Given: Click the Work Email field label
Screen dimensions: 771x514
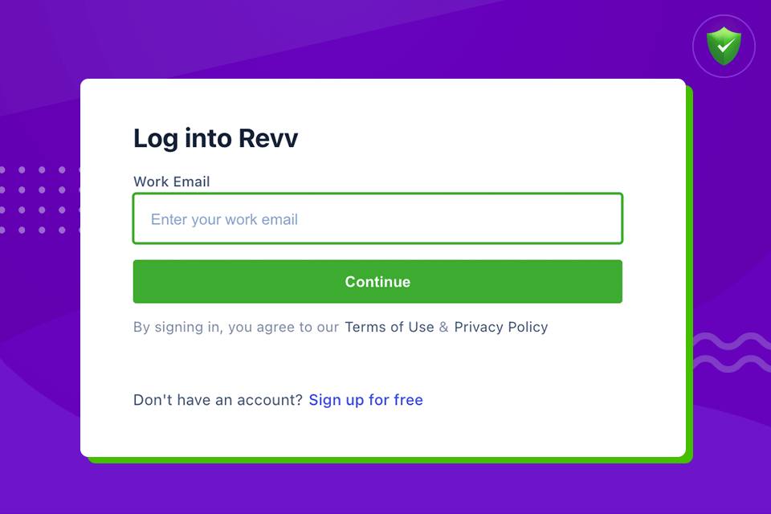Looking at the screenshot, I should point(172,182).
